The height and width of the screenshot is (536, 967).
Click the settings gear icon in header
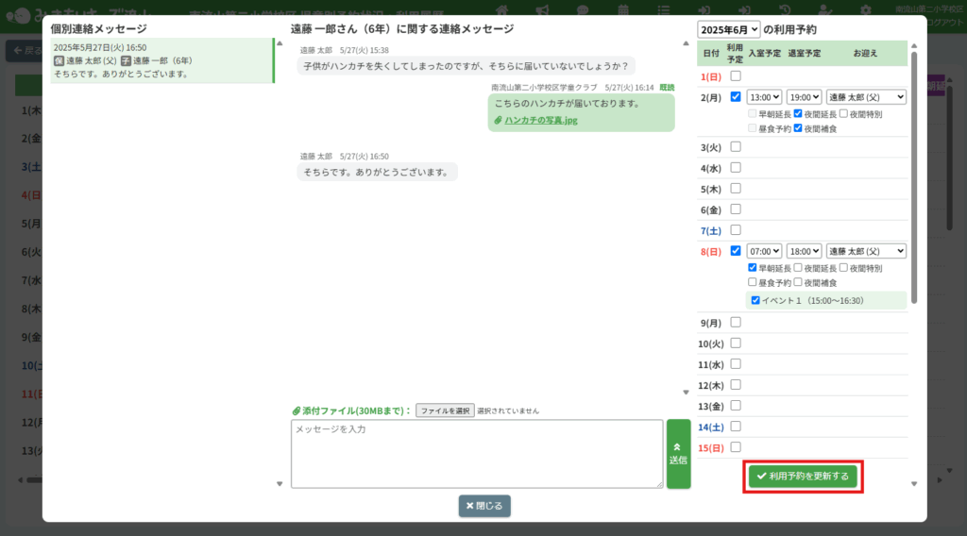pyautogui.click(x=867, y=9)
